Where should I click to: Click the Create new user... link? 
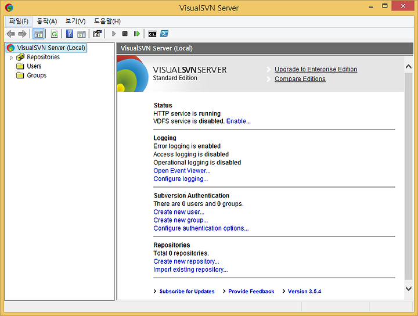coord(179,212)
